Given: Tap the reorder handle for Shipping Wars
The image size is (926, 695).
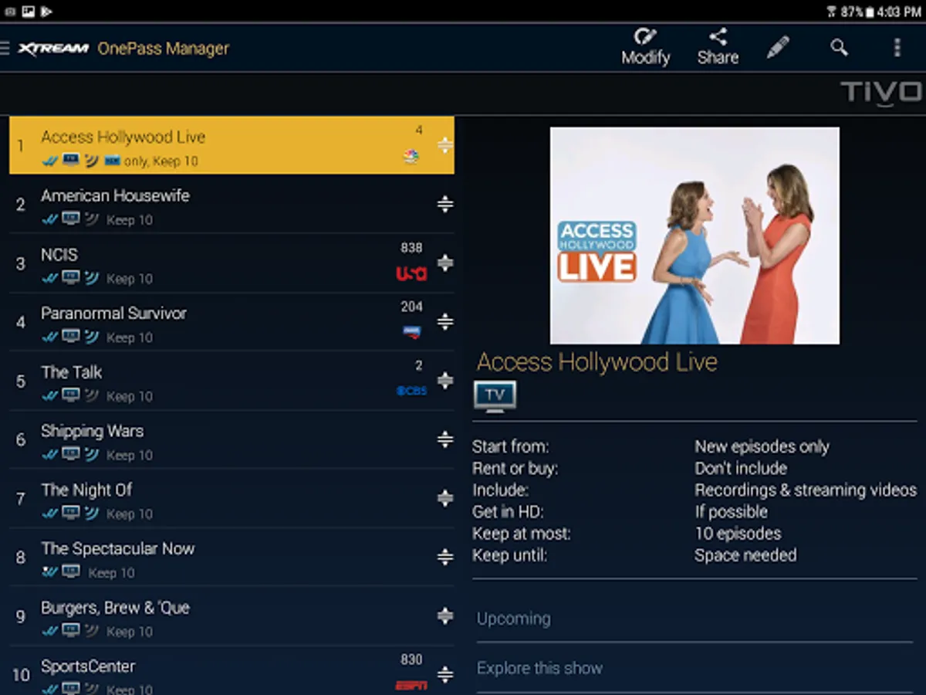Looking at the screenshot, I should coord(444,439).
